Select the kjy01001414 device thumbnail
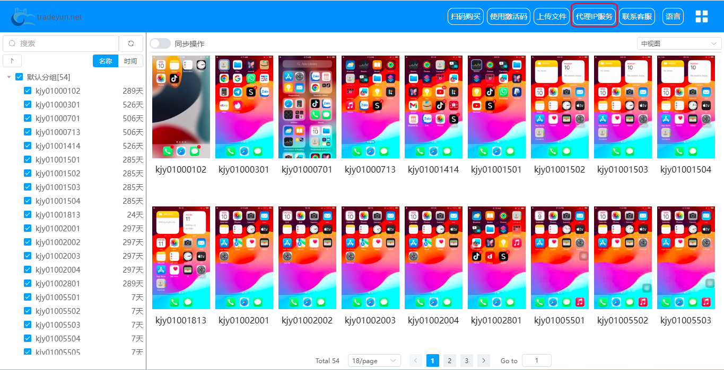Screen dimensions: 724x370 click(433, 107)
